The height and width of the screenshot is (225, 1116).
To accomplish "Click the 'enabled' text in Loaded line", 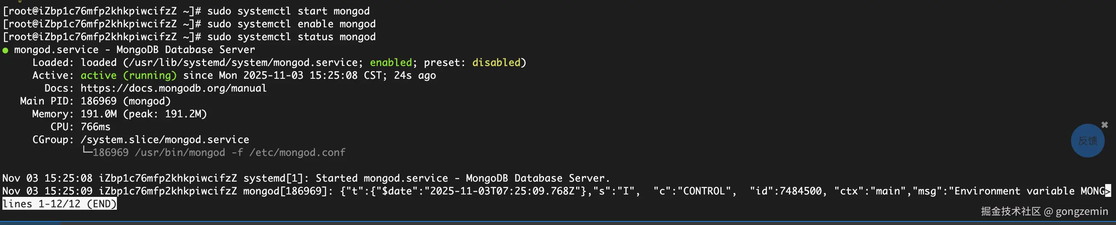I will coord(391,62).
